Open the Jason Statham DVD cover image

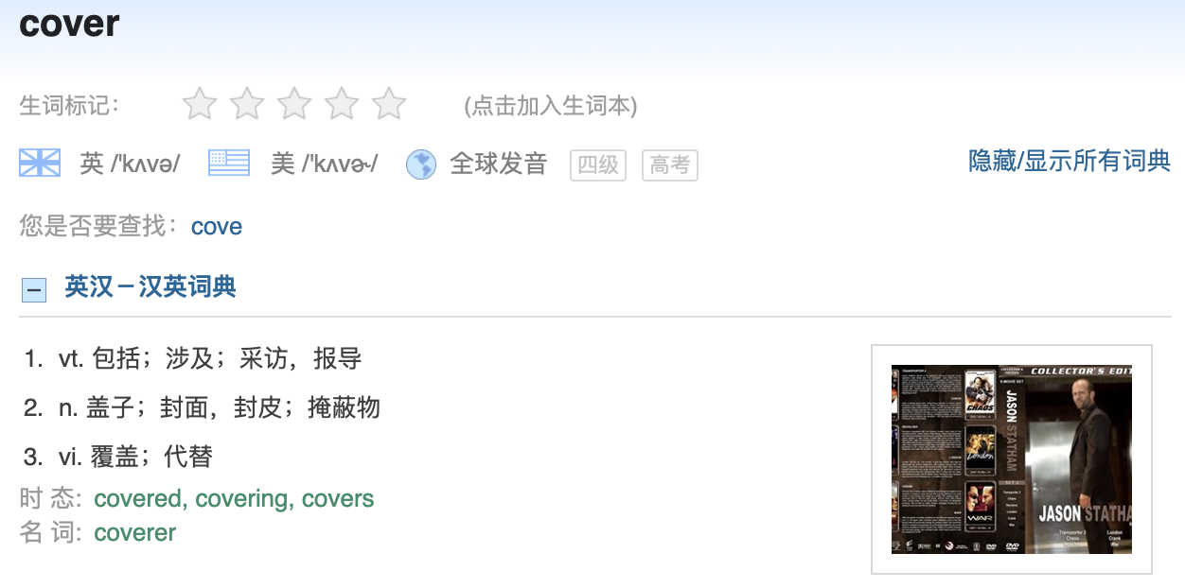(x=1012, y=459)
